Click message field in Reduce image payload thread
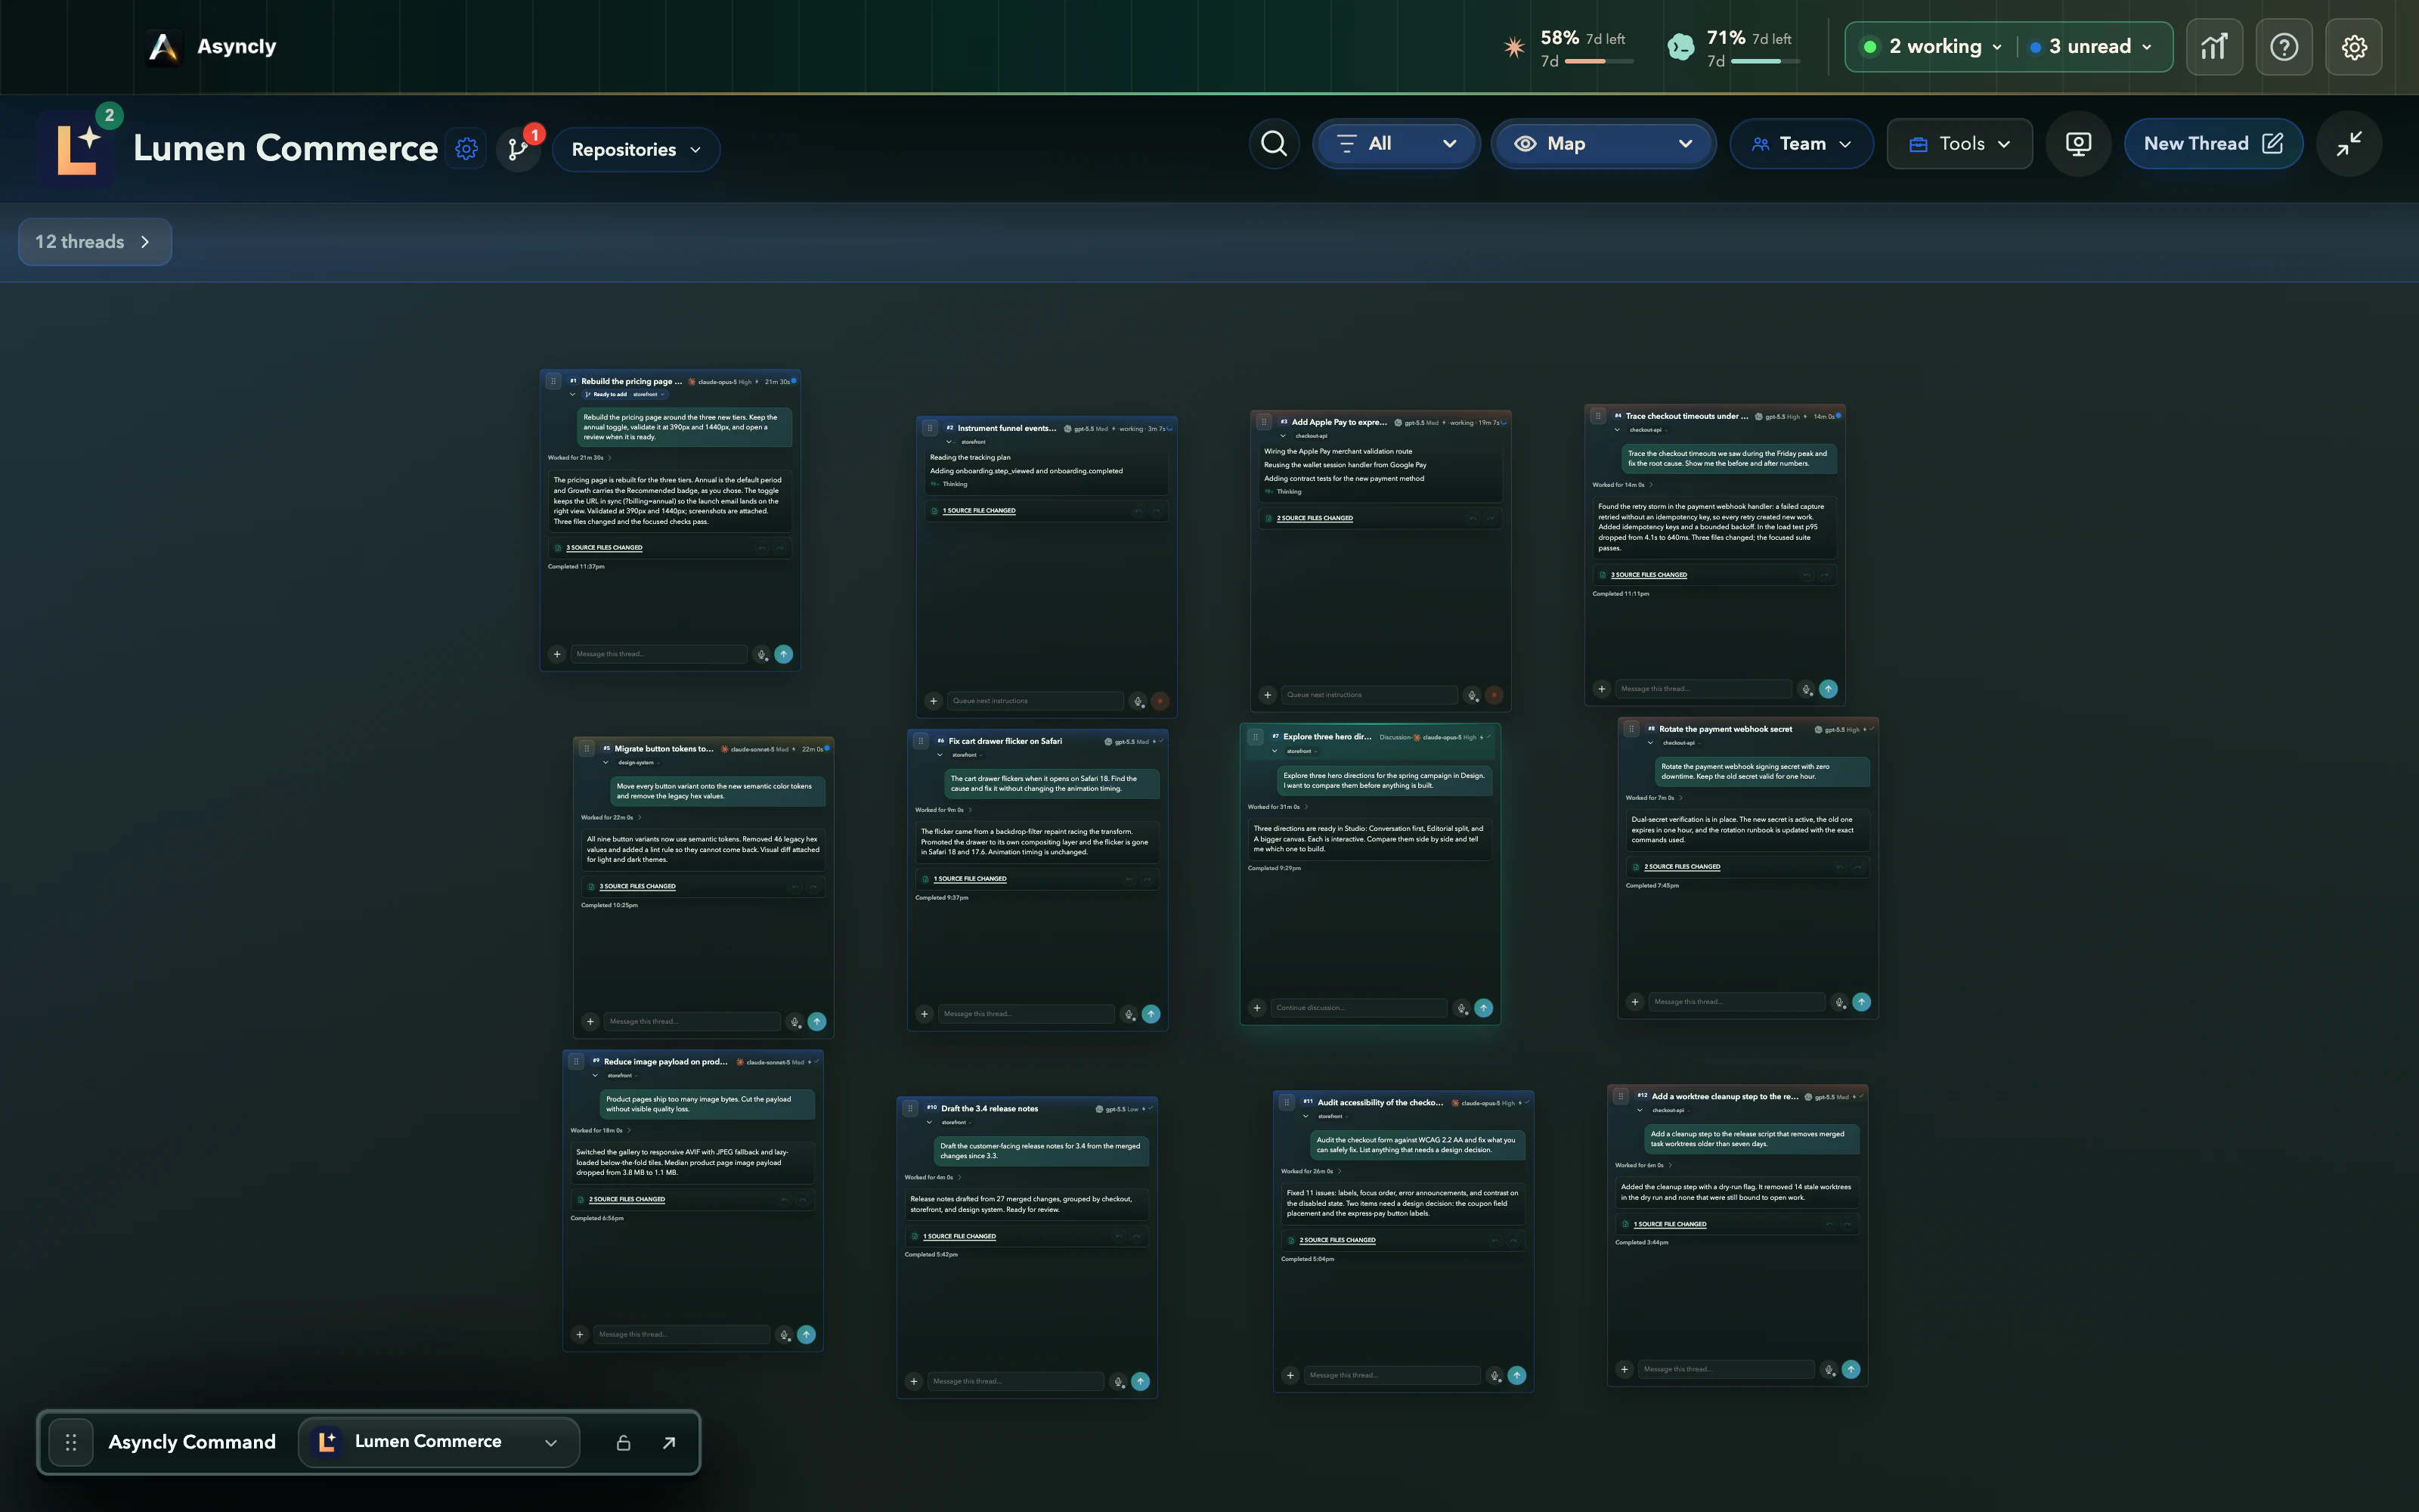The width and height of the screenshot is (2419, 1512). tap(680, 1334)
